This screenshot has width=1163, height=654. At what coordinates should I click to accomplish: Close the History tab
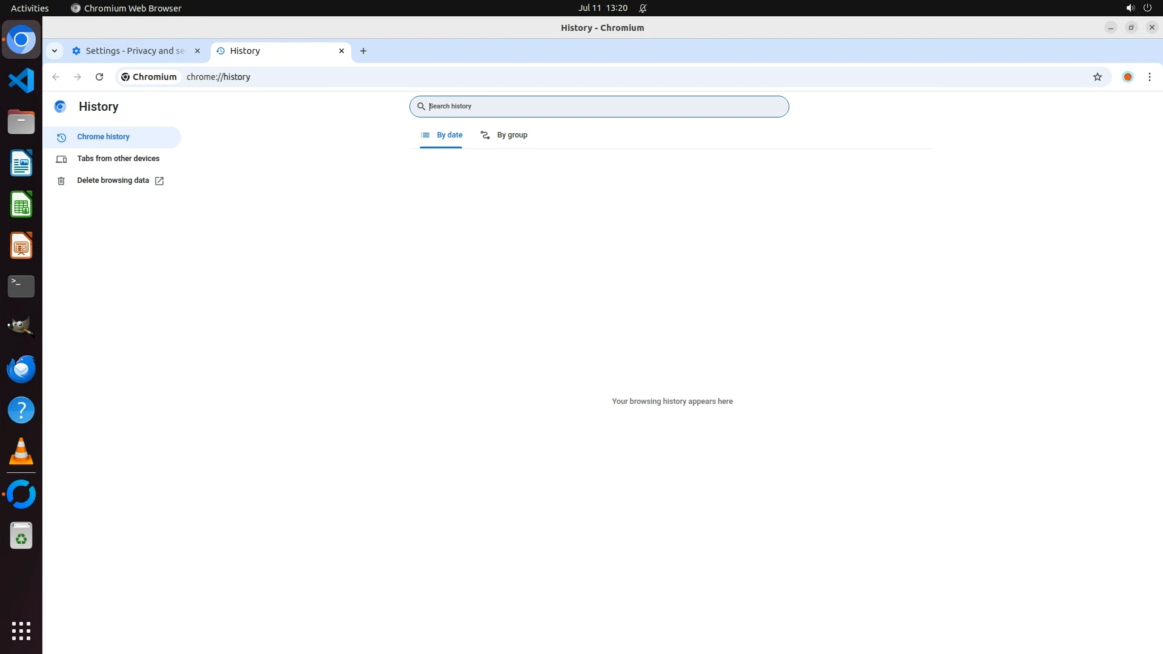[342, 51]
